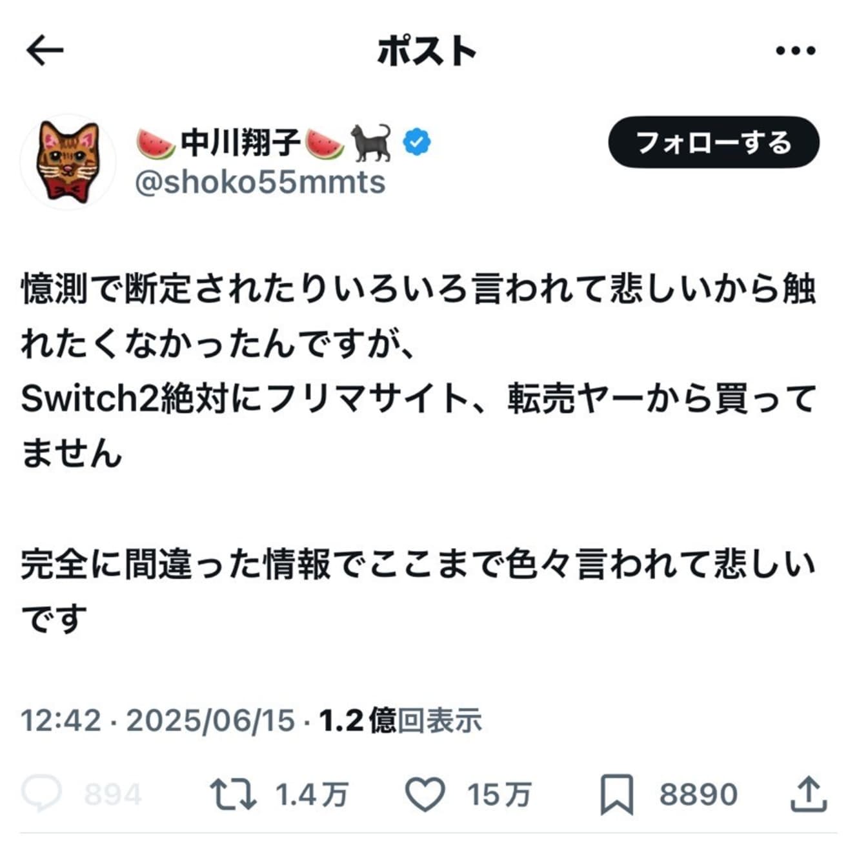
Task: Open the 1.4万 repost count
Action: tap(312, 795)
